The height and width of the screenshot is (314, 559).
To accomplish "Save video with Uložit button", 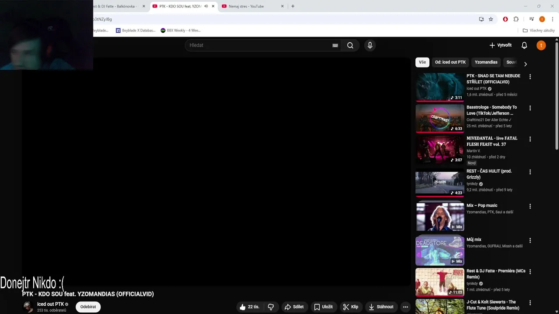I will [x=323, y=307].
